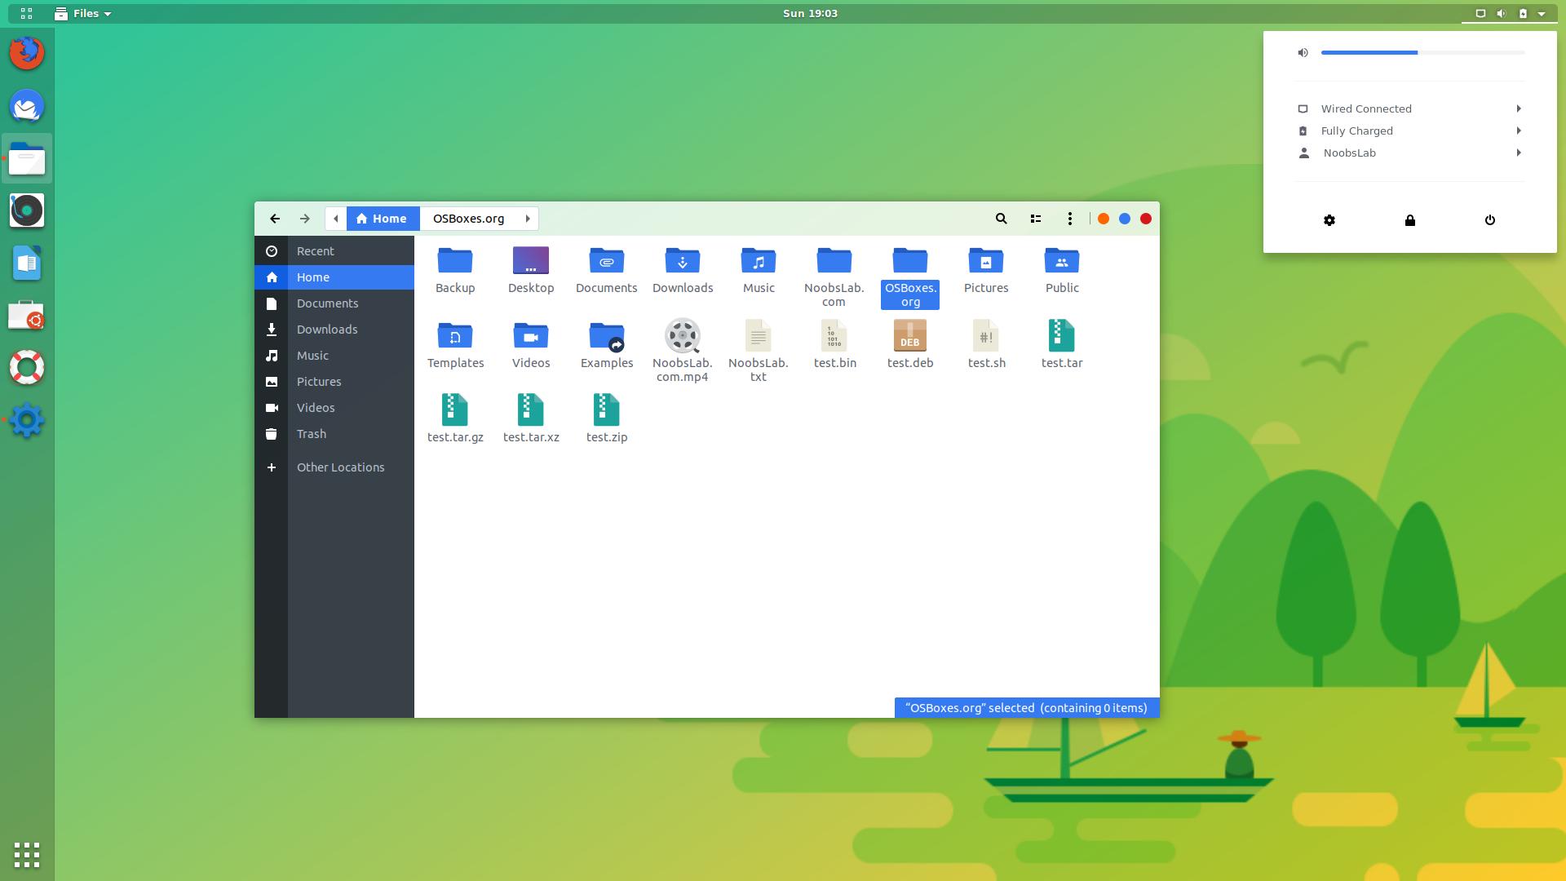Open Other Locations from the sidebar
The width and height of the screenshot is (1566, 881).
coord(340,467)
